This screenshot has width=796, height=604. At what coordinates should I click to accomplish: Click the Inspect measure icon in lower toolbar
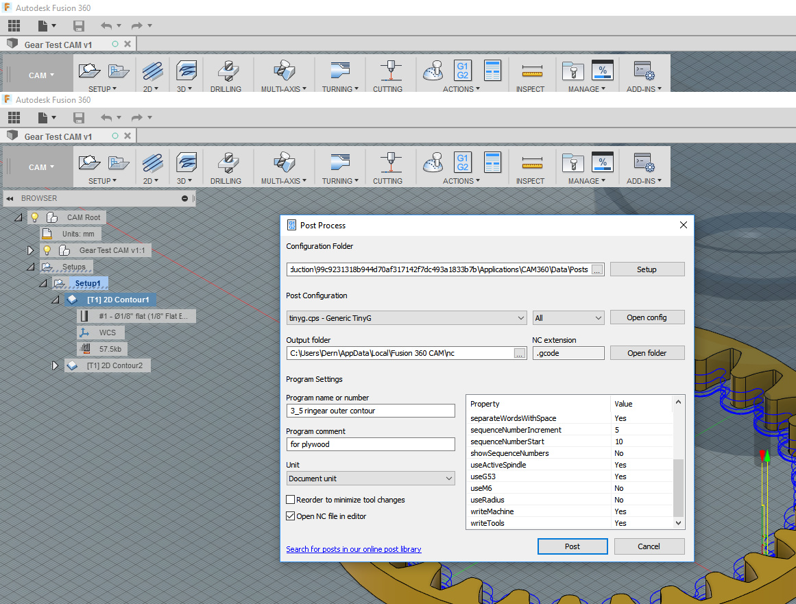532,163
